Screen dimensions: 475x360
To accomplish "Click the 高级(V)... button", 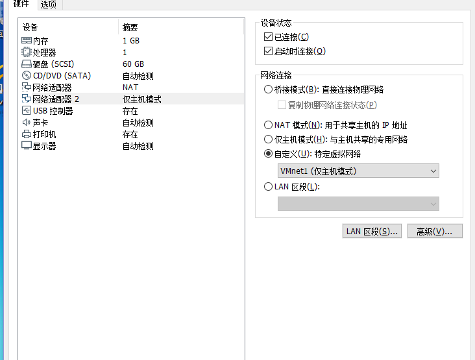I will click(x=435, y=231).
